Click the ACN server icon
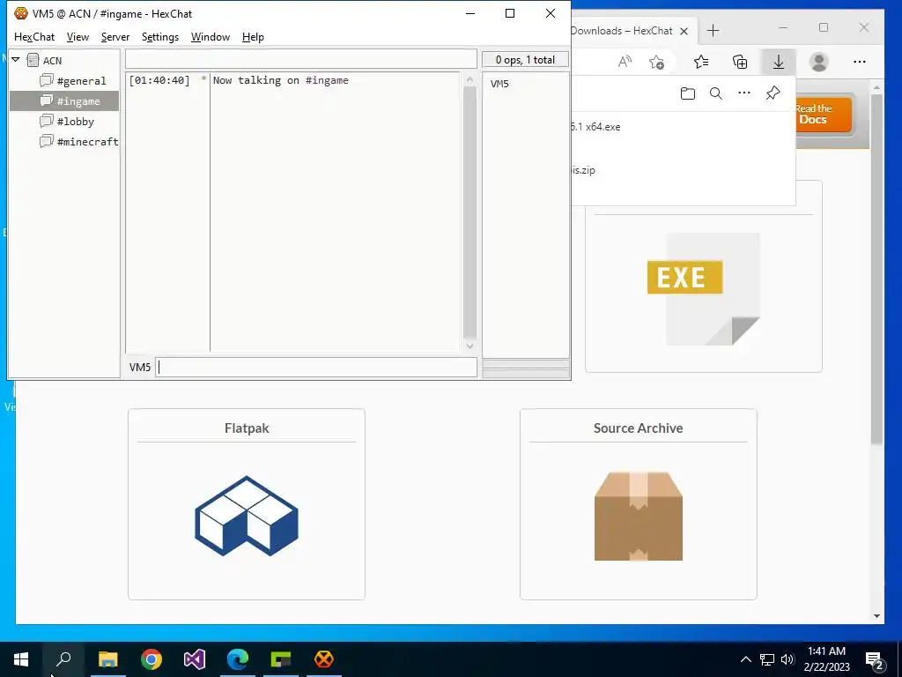The height and width of the screenshot is (677, 902). tap(33, 60)
